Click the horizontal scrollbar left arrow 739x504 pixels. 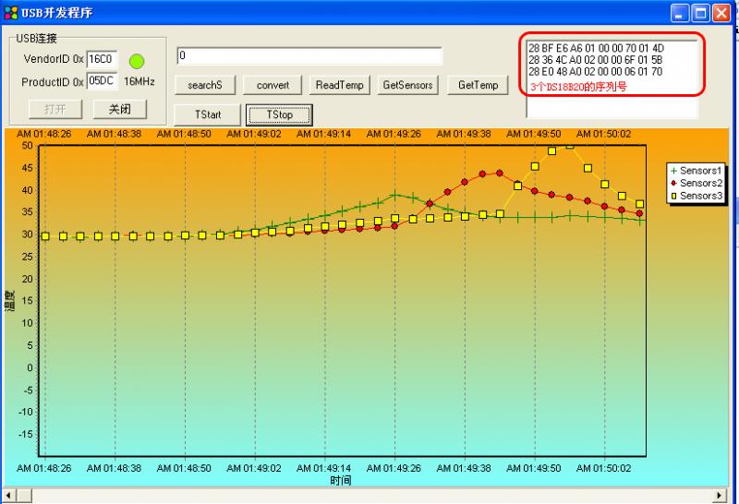[6, 497]
